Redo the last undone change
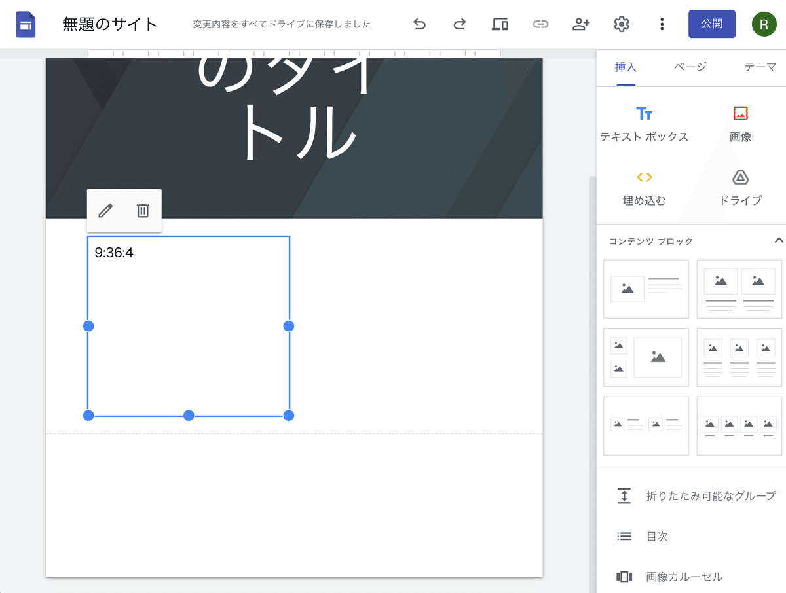786x593 pixels. click(x=460, y=25)
